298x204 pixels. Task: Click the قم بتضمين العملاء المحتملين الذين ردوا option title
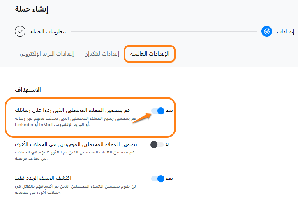coord(72,110)
